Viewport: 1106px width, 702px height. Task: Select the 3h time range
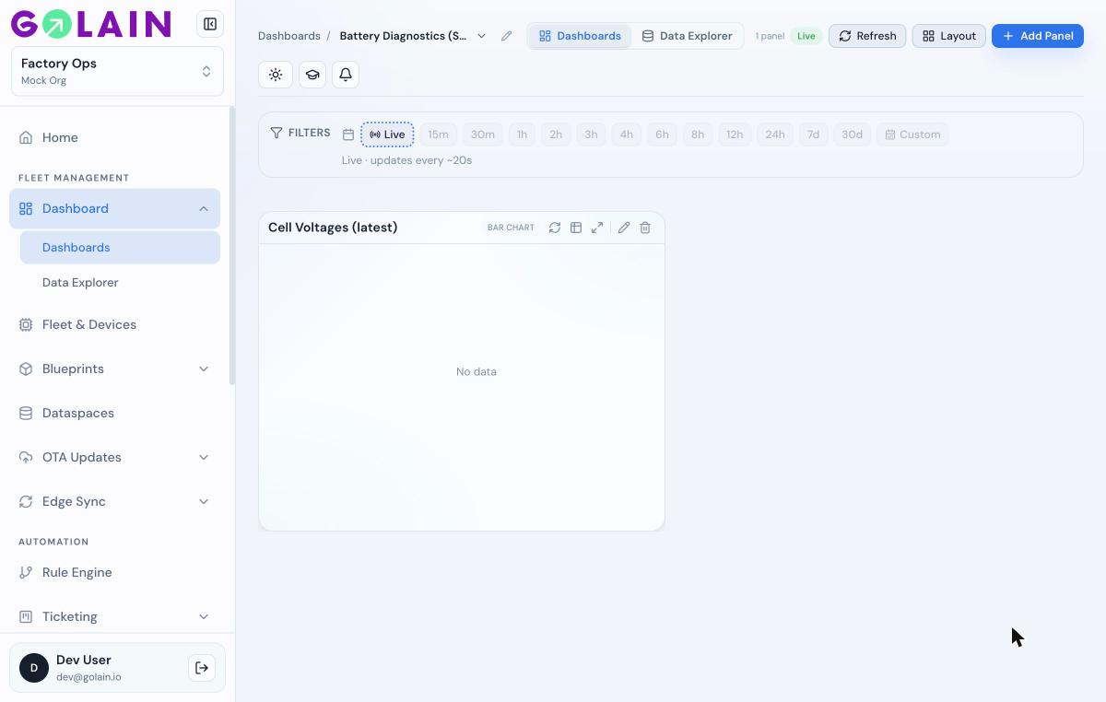pyautogui.click(x=591, y=135)
